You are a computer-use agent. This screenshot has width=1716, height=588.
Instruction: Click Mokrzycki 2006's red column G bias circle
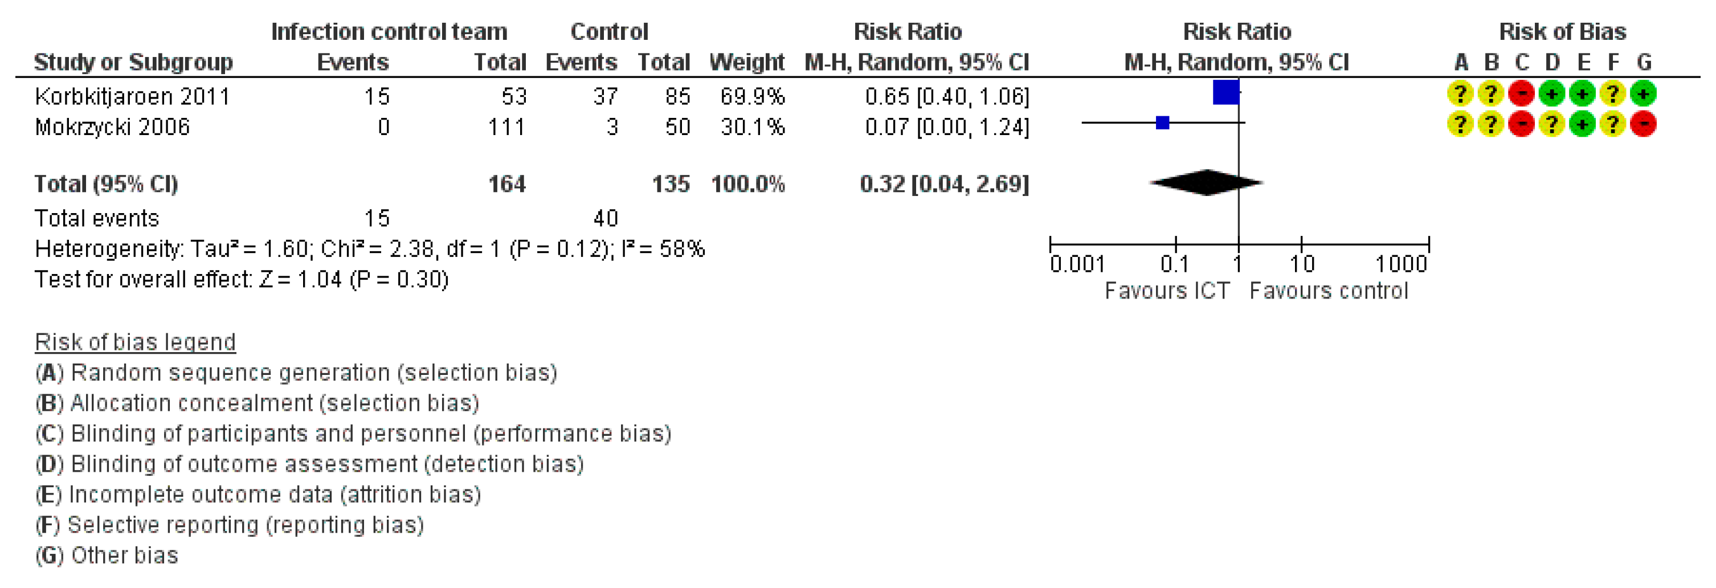tap(1644, 125)
